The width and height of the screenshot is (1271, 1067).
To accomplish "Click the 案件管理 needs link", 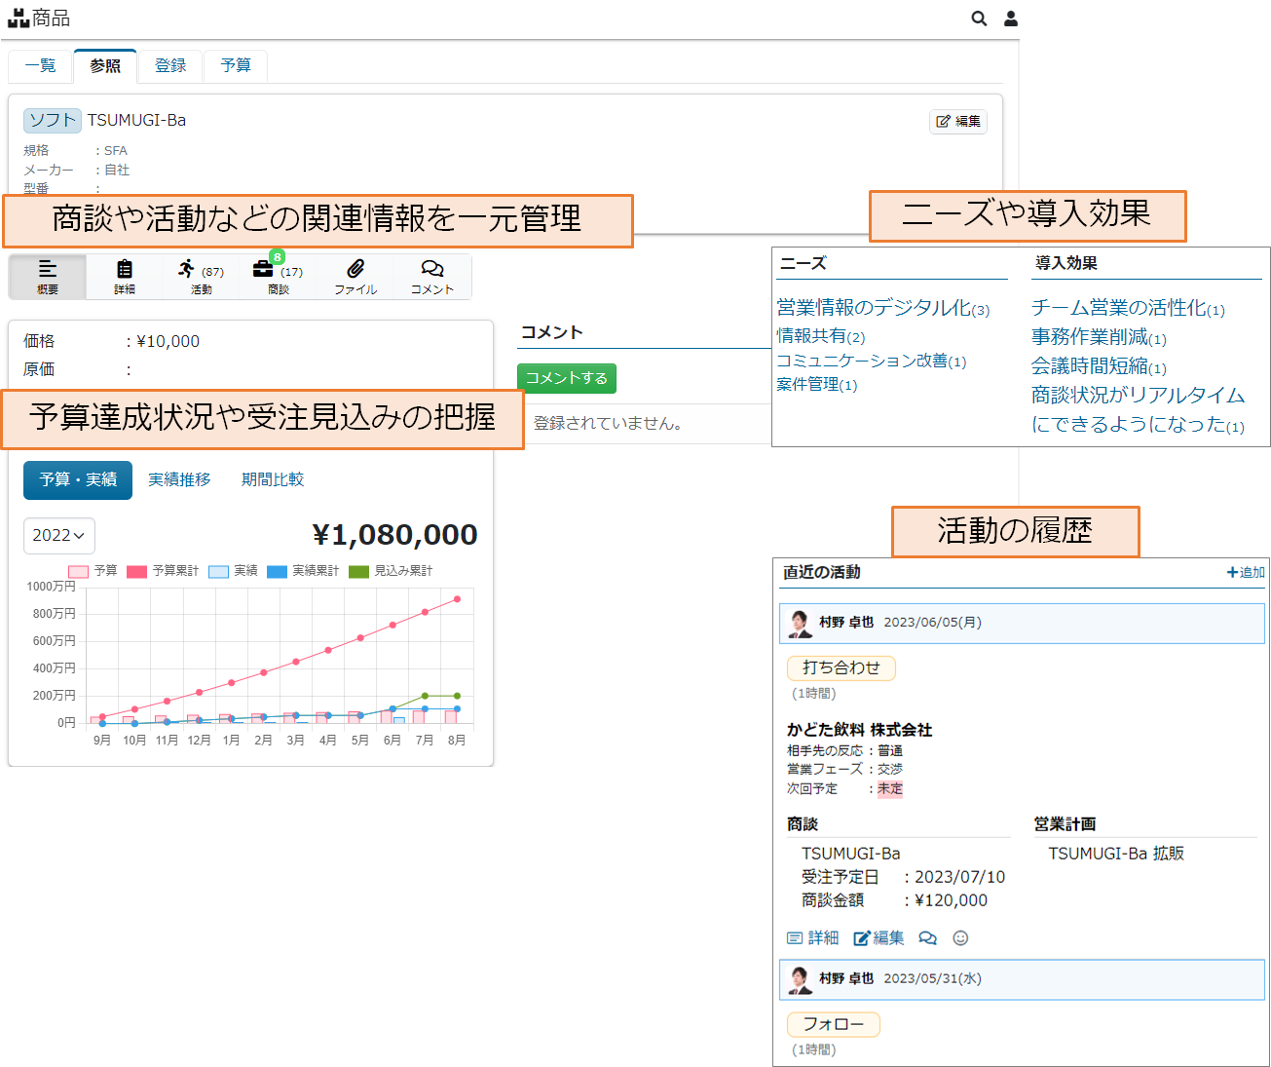I will pos(816,385).
